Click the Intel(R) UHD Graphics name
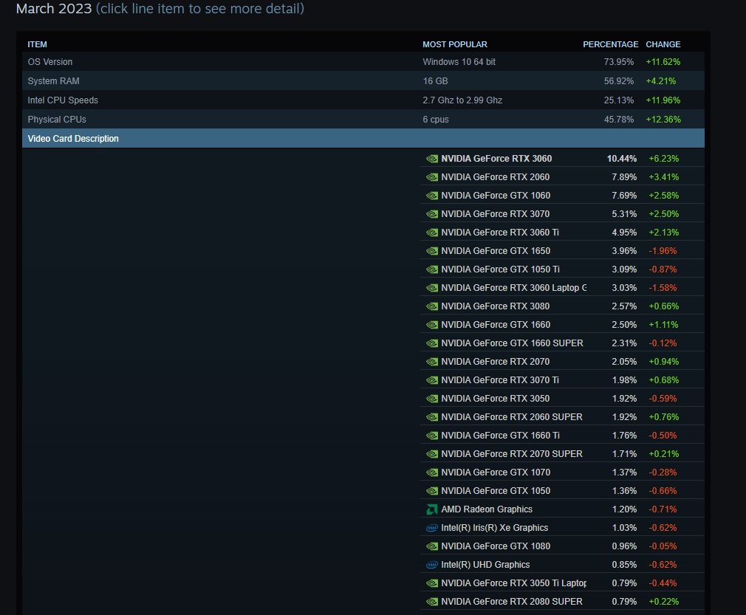 485,565
